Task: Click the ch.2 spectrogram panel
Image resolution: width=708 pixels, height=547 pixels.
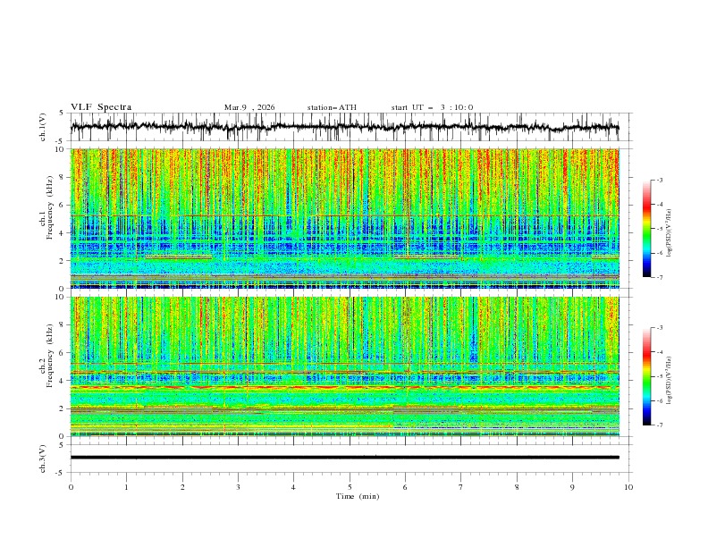Action: tap(344, 366)
